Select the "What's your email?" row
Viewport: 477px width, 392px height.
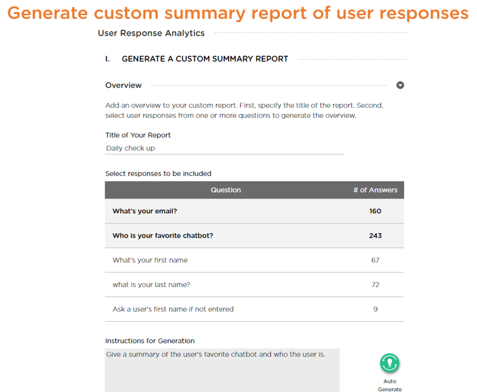254,211
